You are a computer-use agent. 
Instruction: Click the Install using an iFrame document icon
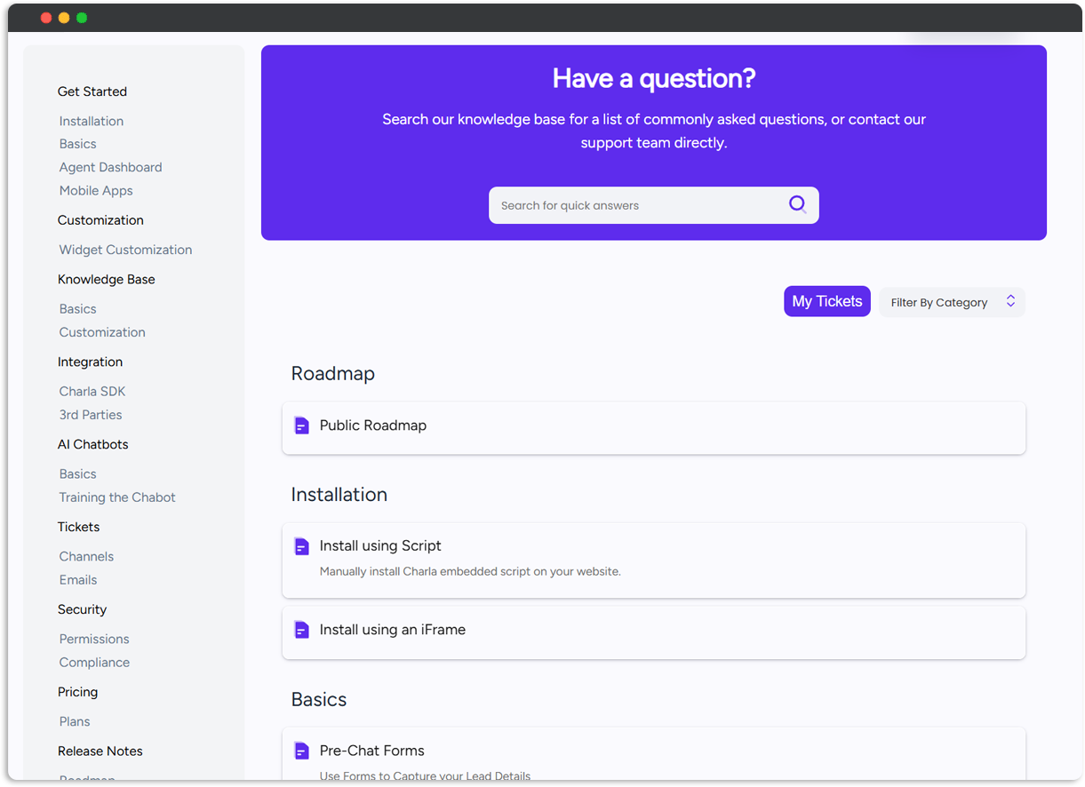coord(302,630)
